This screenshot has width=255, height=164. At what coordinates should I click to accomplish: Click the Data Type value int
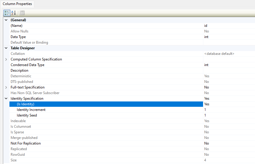pos(229,37)
